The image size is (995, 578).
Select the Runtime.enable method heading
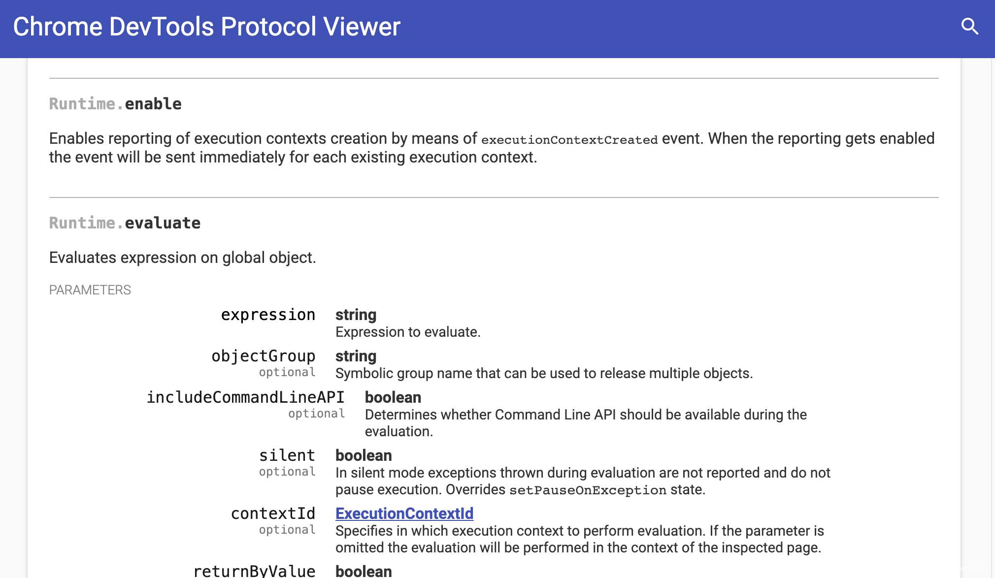tap(115, 104)
